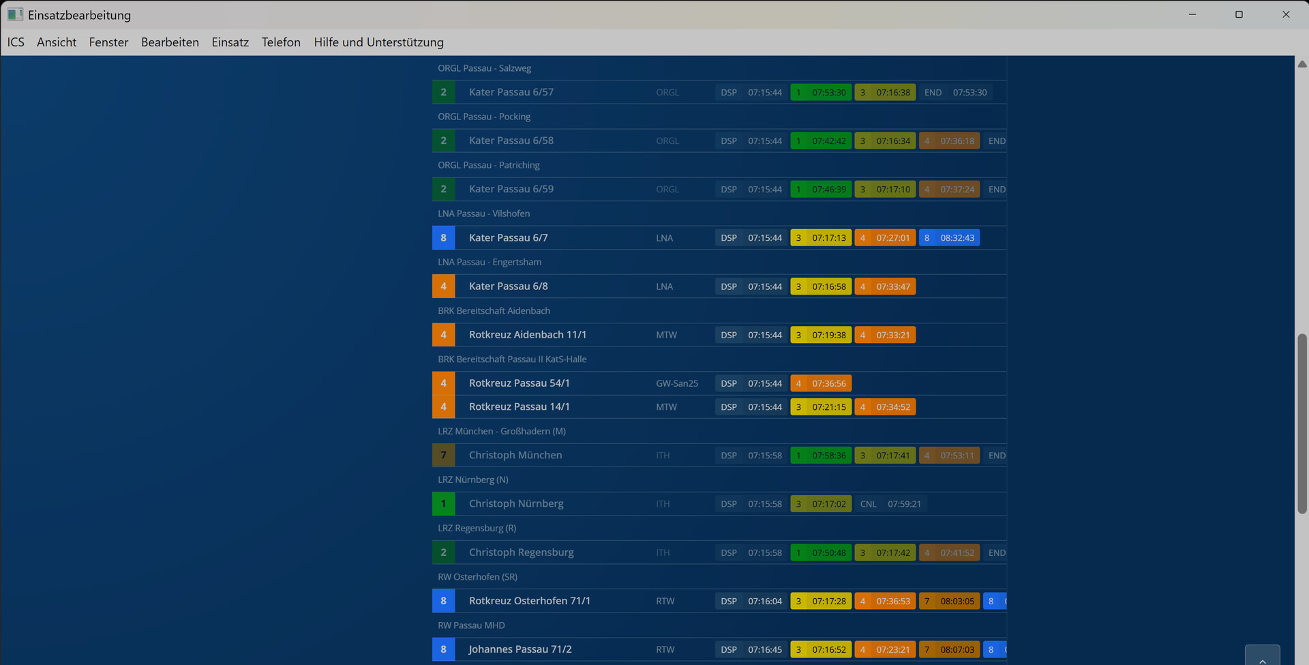Click status 7 badge beside Christoph München

(x=443, y=456)
